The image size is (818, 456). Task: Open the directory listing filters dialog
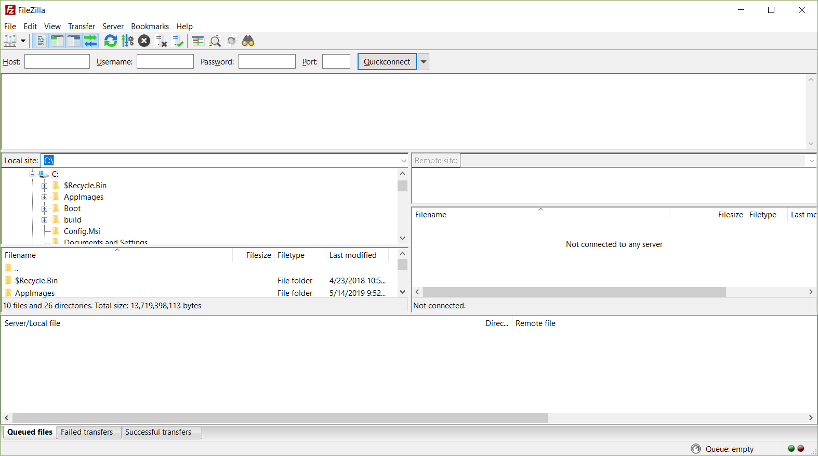click(198, 41)
